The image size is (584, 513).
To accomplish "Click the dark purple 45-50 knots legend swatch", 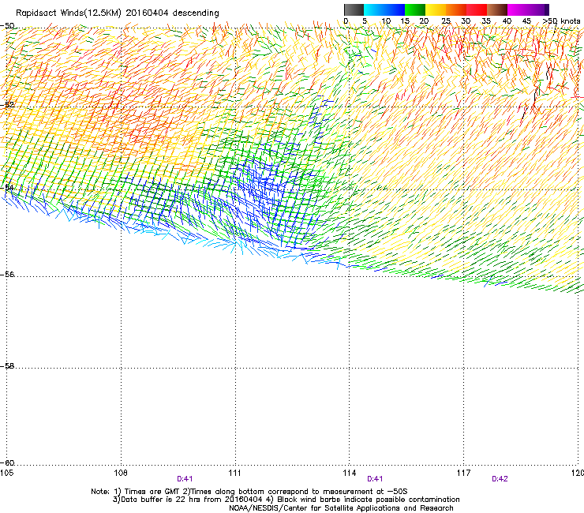I will (x=538, y=9).
